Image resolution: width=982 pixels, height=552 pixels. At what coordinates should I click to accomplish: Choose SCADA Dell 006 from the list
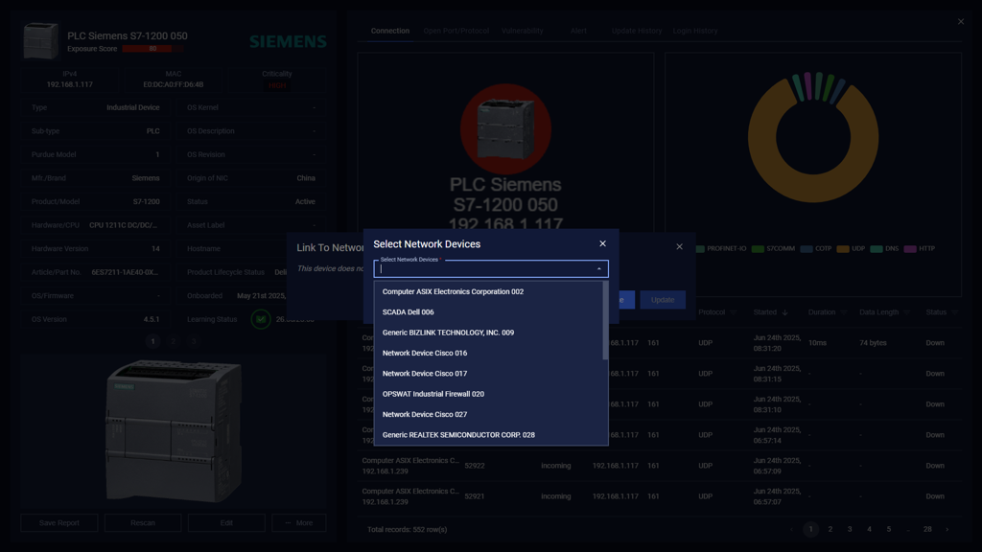coord(408,312)
